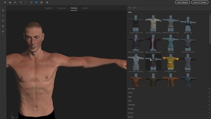Collapse the TOPS section header
This screenshot has width=211, height=119.
click(130, 12)
